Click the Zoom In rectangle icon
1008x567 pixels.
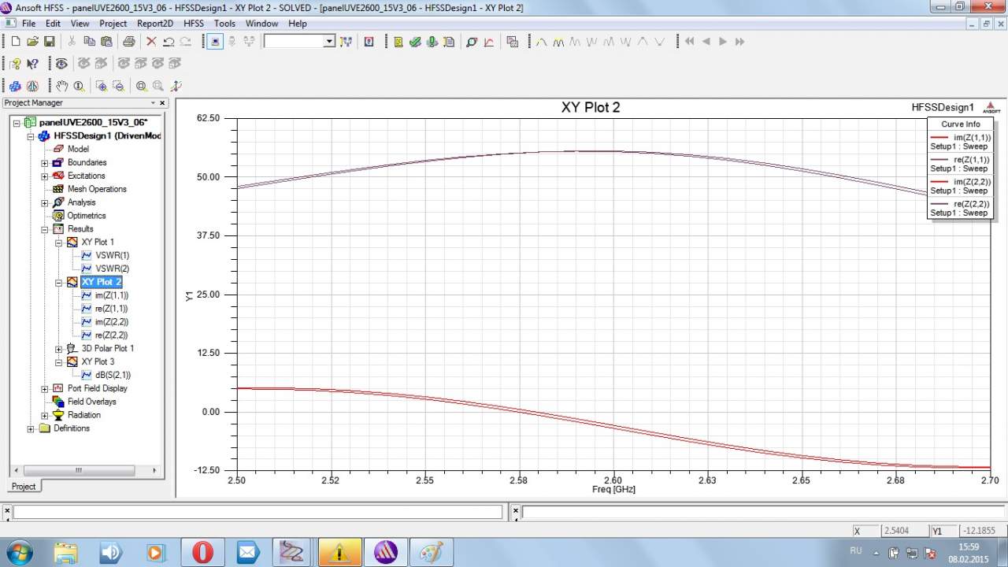101,86
